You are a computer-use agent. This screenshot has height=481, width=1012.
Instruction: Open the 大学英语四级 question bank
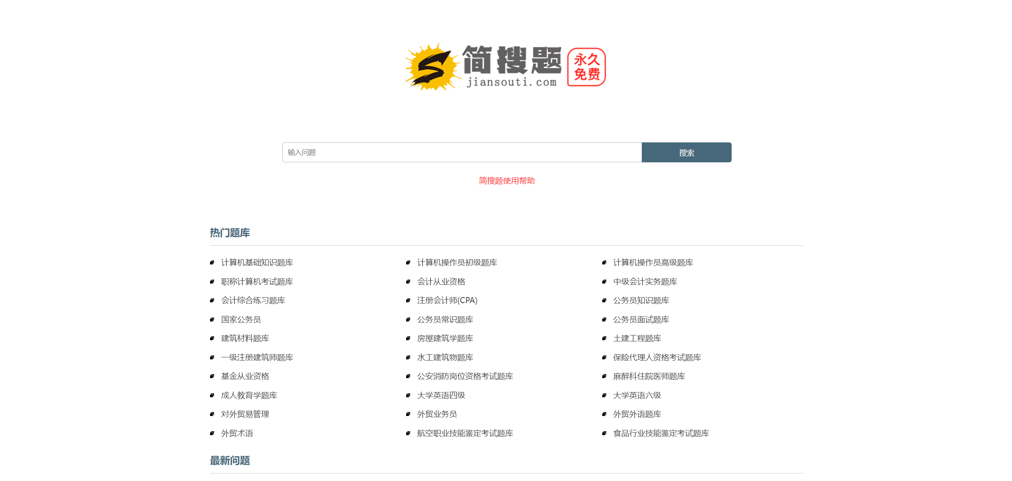tap(441, 395)
